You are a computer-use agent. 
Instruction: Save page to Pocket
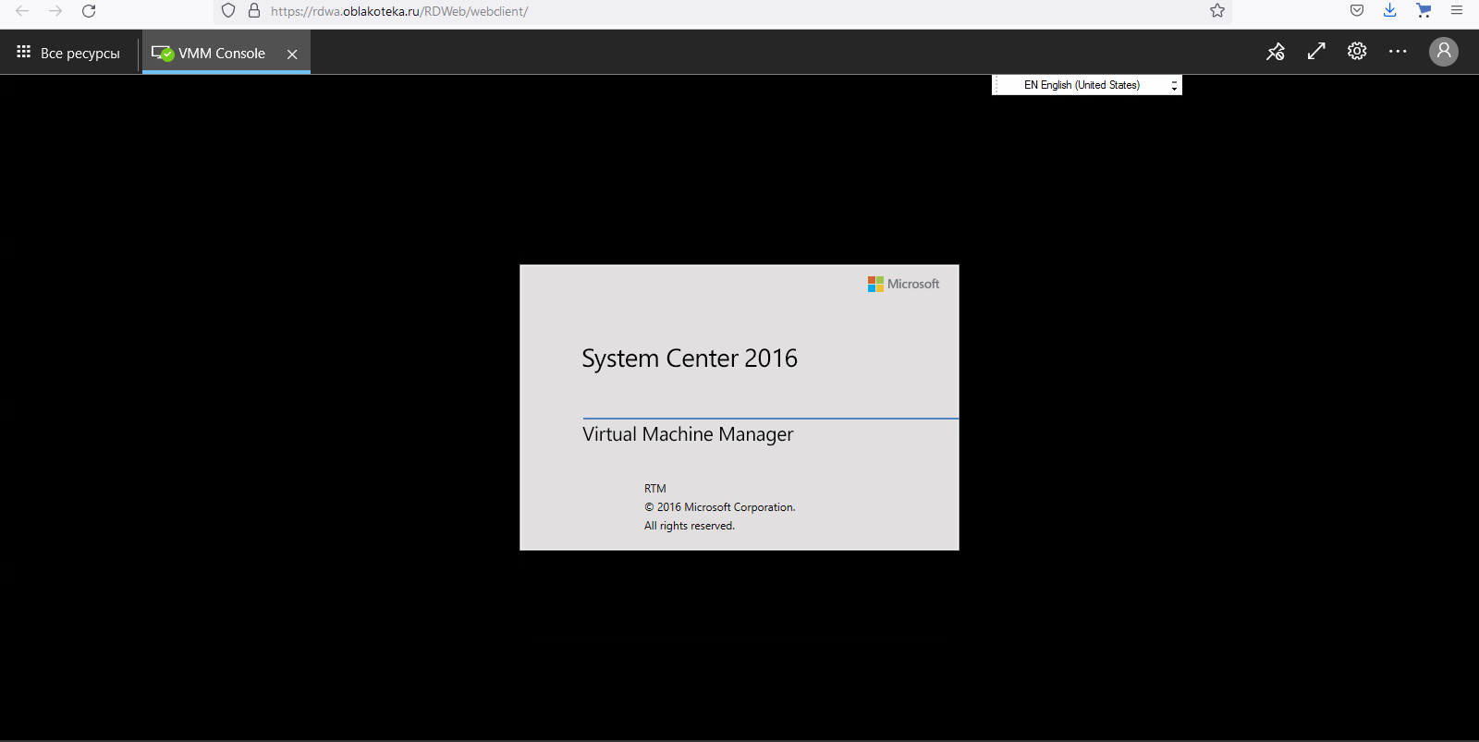tap(1357, 11)
